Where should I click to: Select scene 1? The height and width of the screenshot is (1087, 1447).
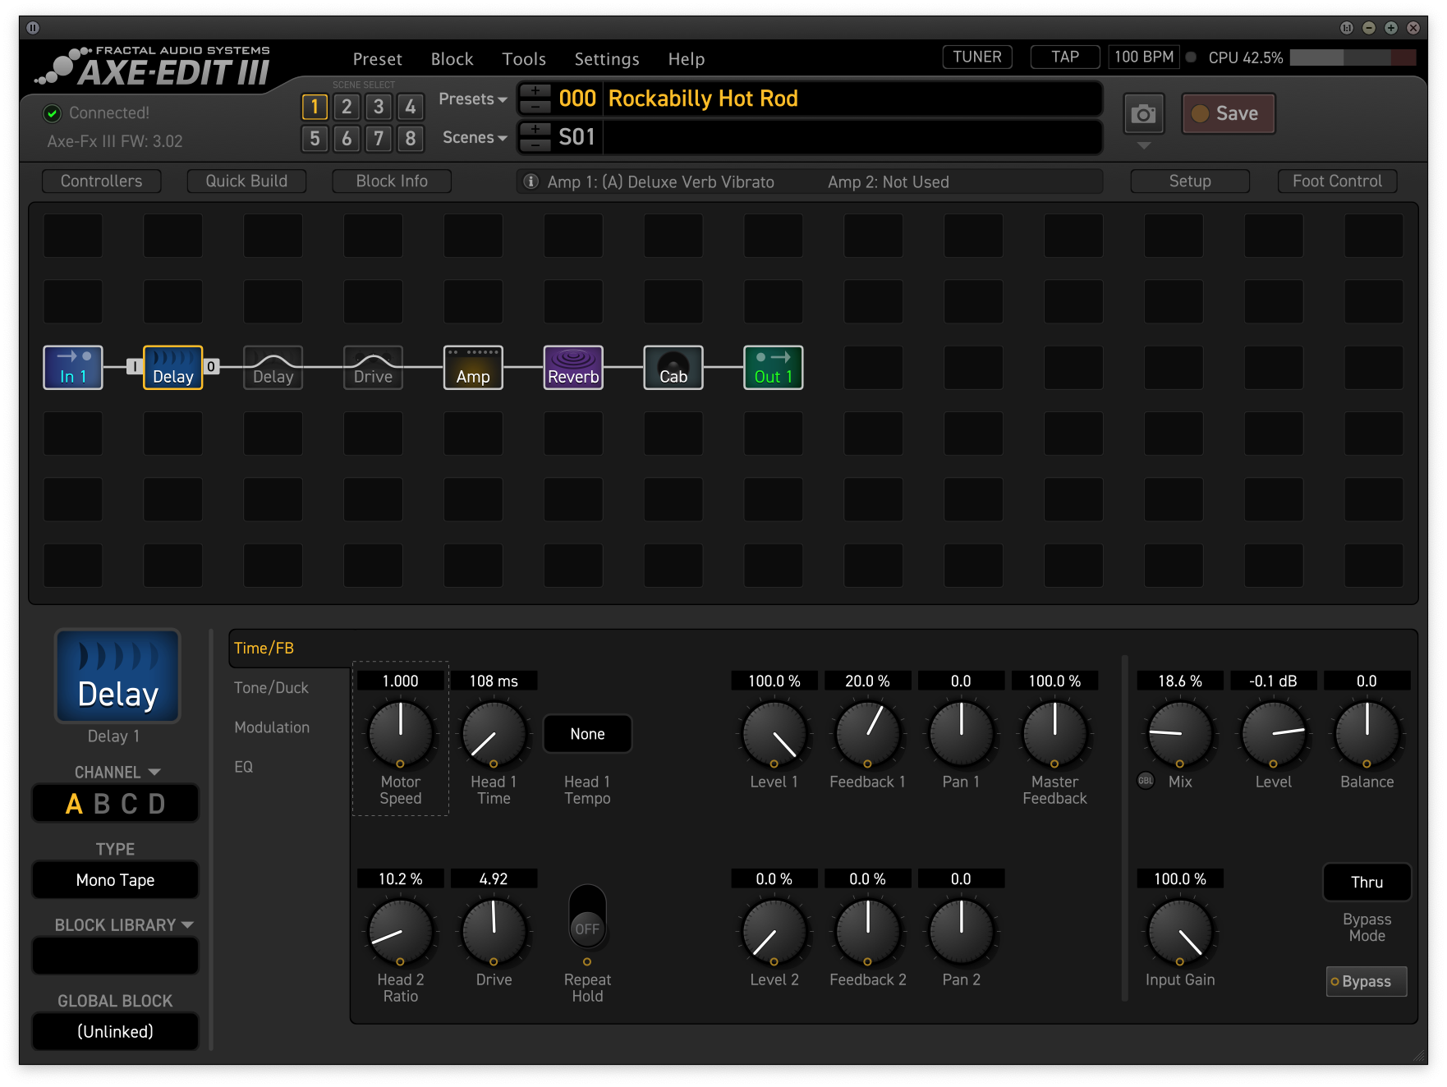pos(315,107)
